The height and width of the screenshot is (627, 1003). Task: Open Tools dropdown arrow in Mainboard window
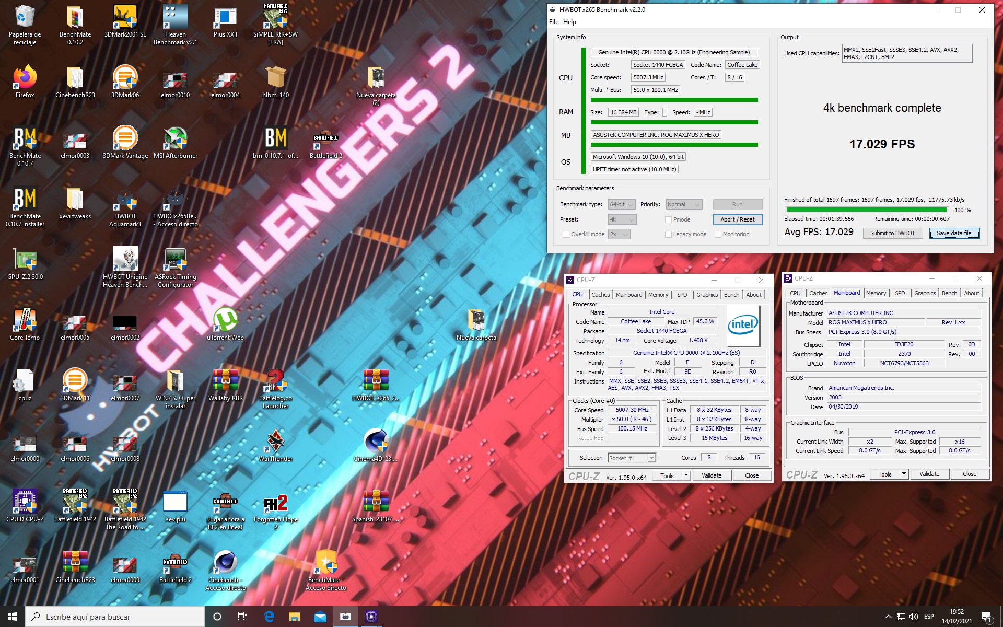click(x=904, y=474)
